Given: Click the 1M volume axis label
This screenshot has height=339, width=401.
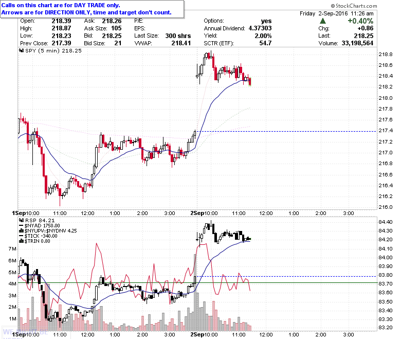Looking at the screenshot, I should click(x=12, y=319).
